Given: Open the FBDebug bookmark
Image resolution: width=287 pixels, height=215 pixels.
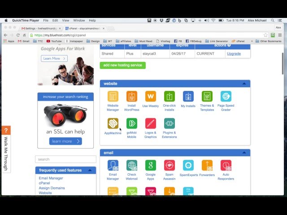Looking at the screenshot, I should [193, 41].
